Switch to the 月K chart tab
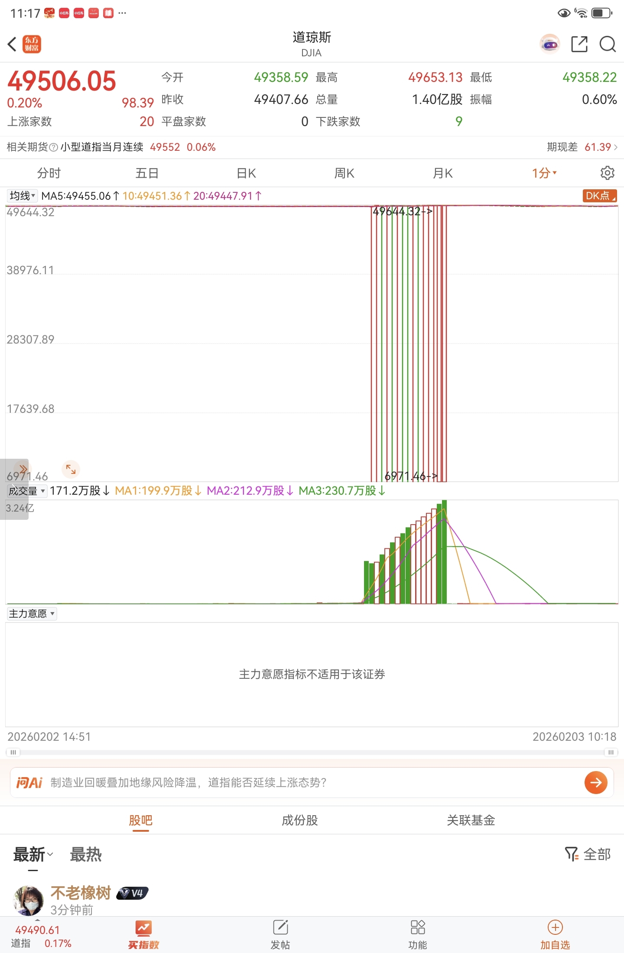Image resolution: width=624 pixels, height=953 pixels. tap(443, 173)
